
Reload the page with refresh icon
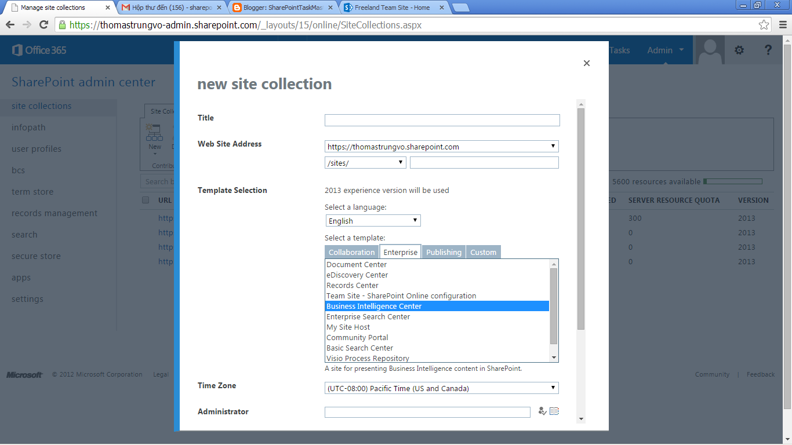click(43, 25)
